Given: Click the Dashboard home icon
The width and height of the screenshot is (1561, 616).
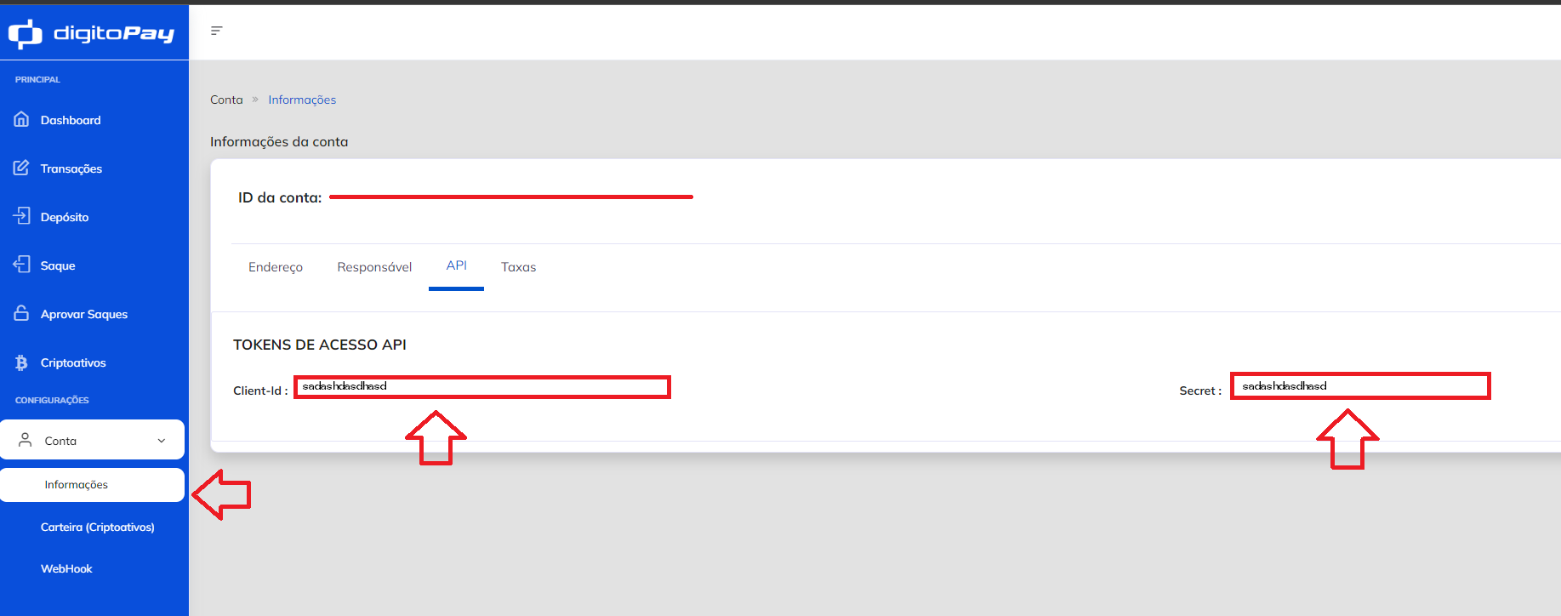Looking at the screenshot, I should [22, 119].
